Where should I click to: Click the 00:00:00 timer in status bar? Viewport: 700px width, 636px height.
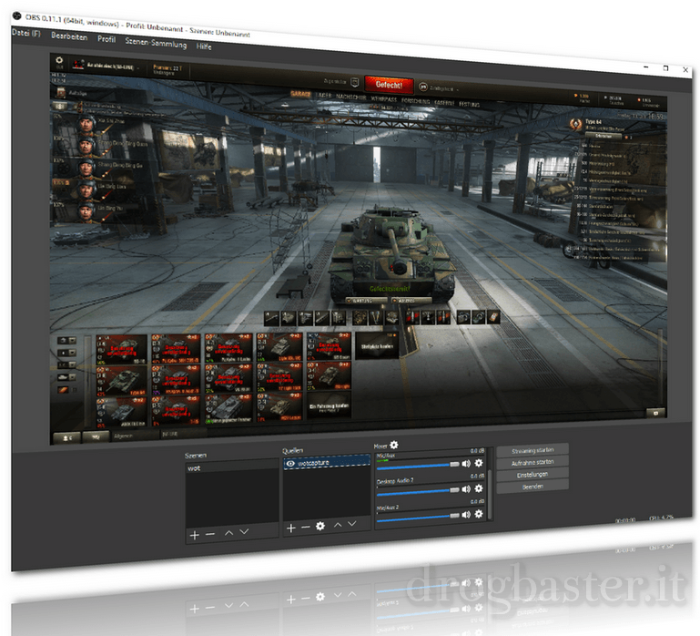(625, 520)
